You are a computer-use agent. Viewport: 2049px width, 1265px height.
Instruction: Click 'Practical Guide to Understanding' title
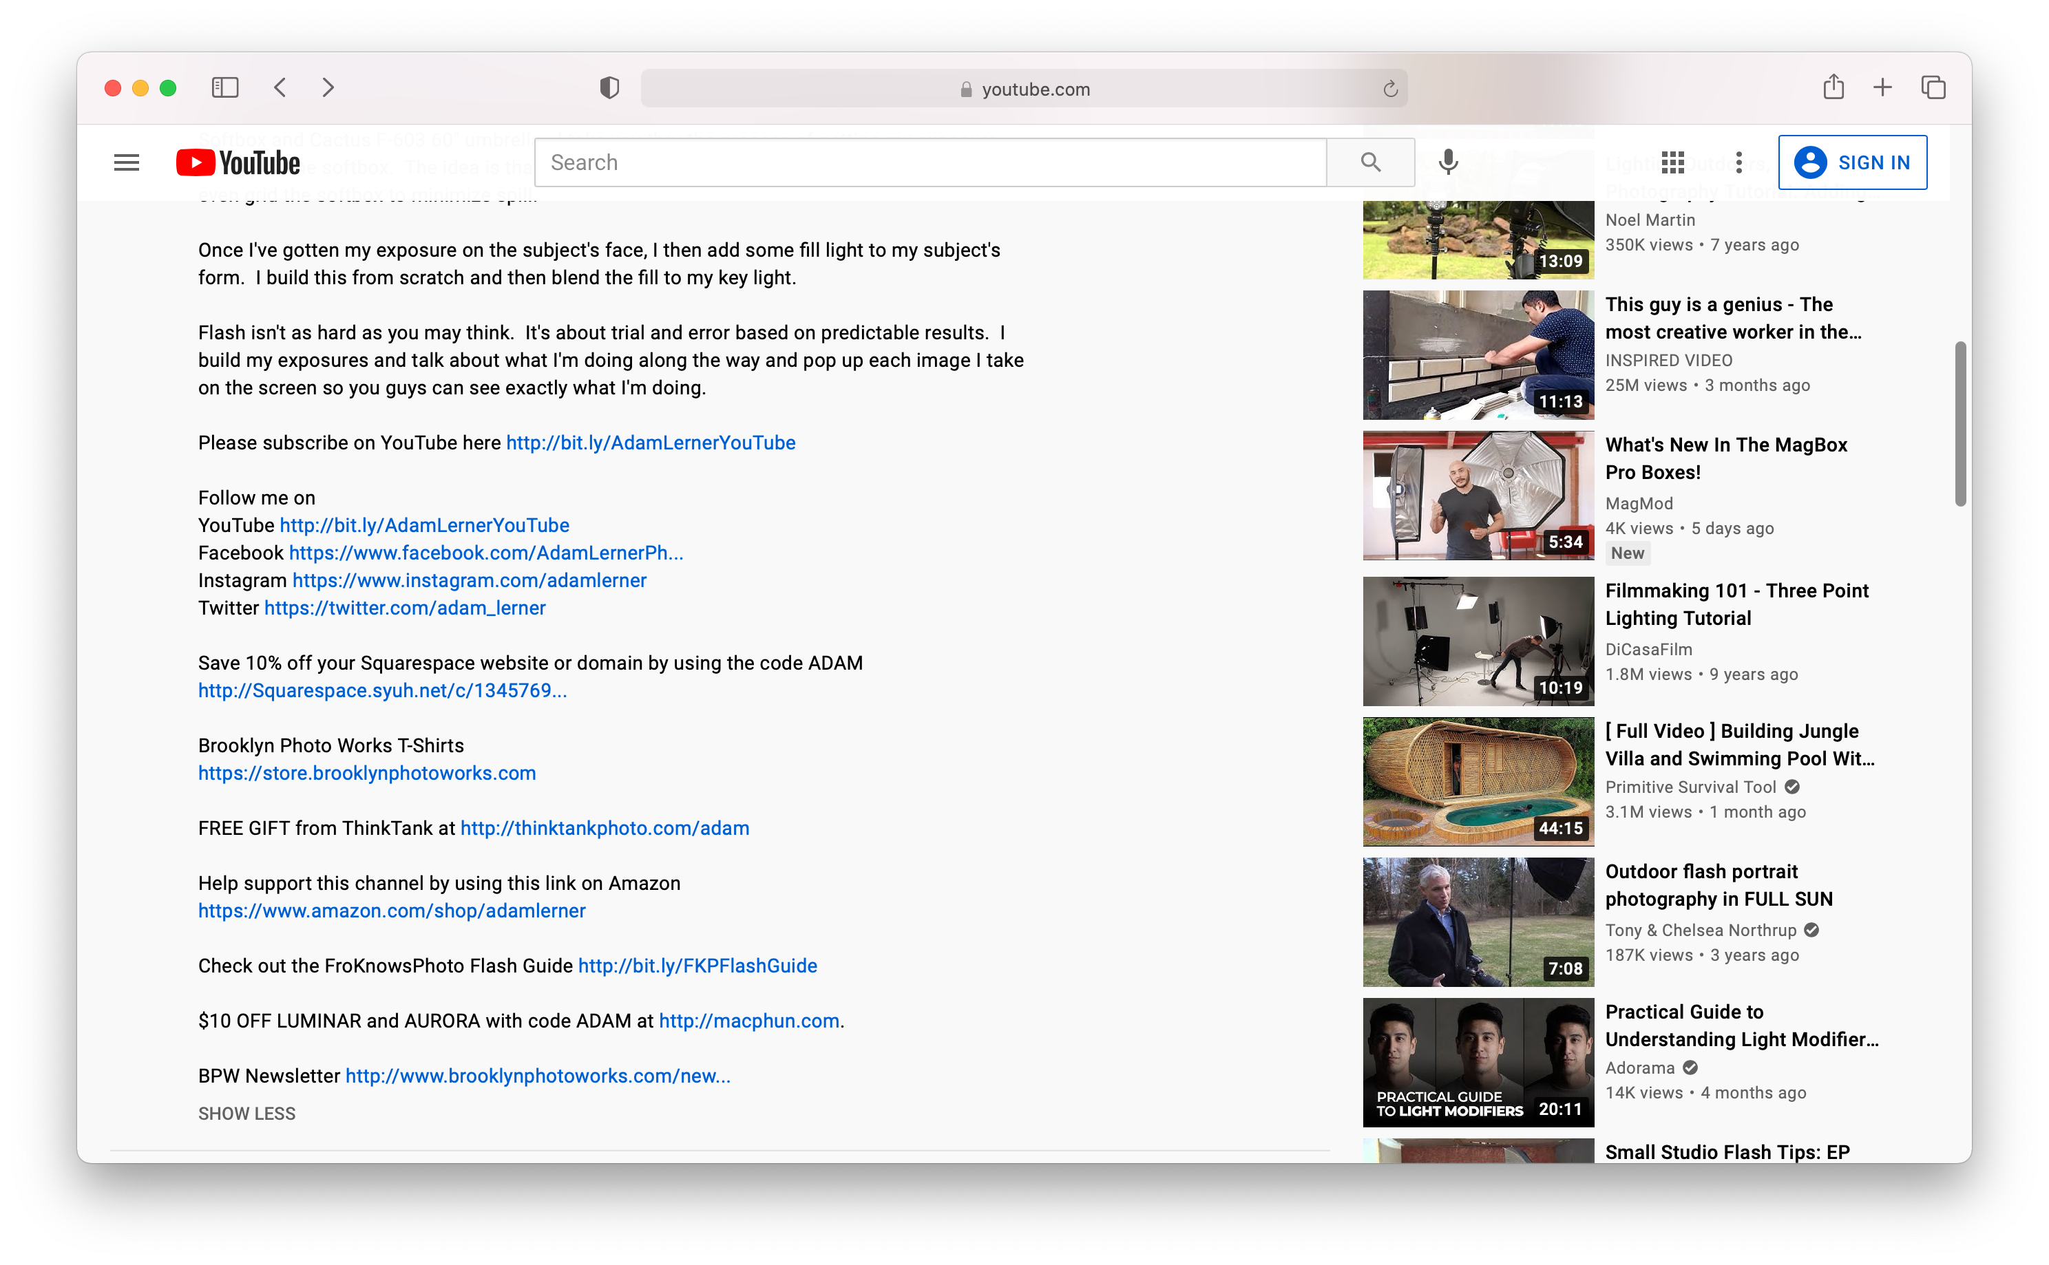[1742, 1025]
